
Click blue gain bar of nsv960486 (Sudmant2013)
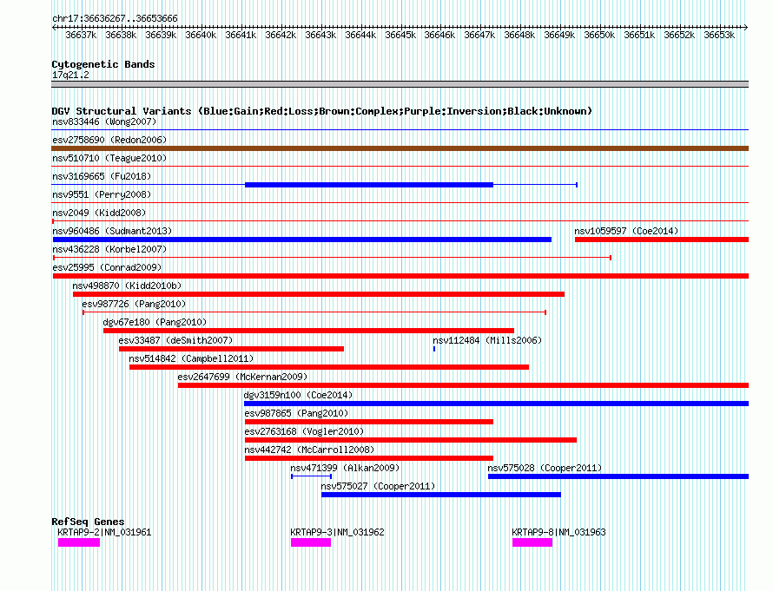click(301, 240)
